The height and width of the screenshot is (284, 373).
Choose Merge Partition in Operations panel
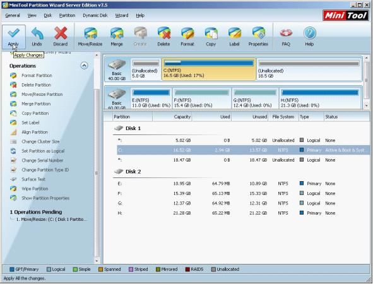(36, 104)
